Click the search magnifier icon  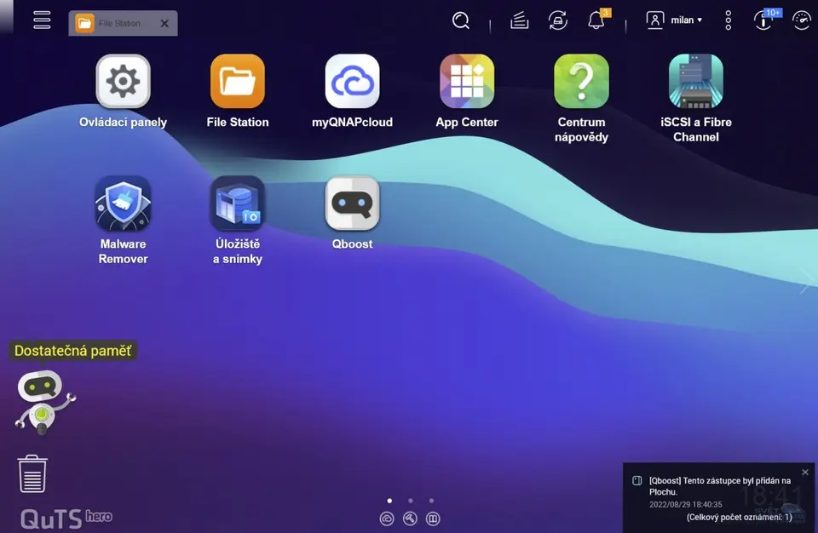tap(461, 20)
